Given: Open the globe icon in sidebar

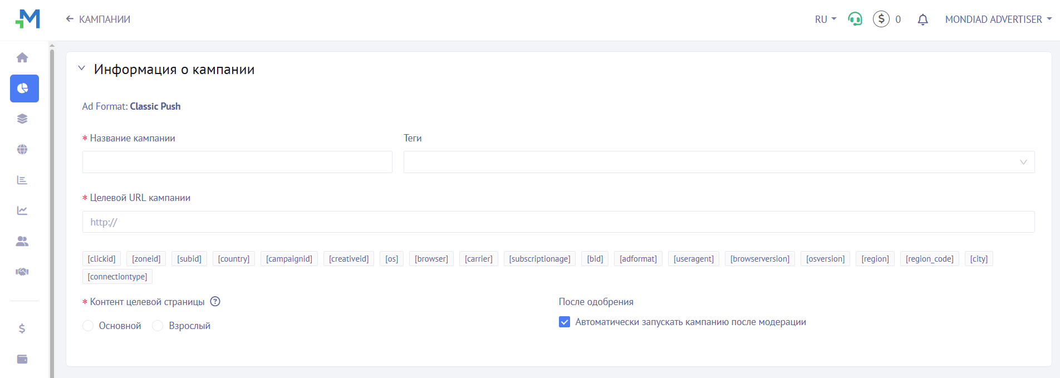Looking at the screenshot, I should pos(22,150).
